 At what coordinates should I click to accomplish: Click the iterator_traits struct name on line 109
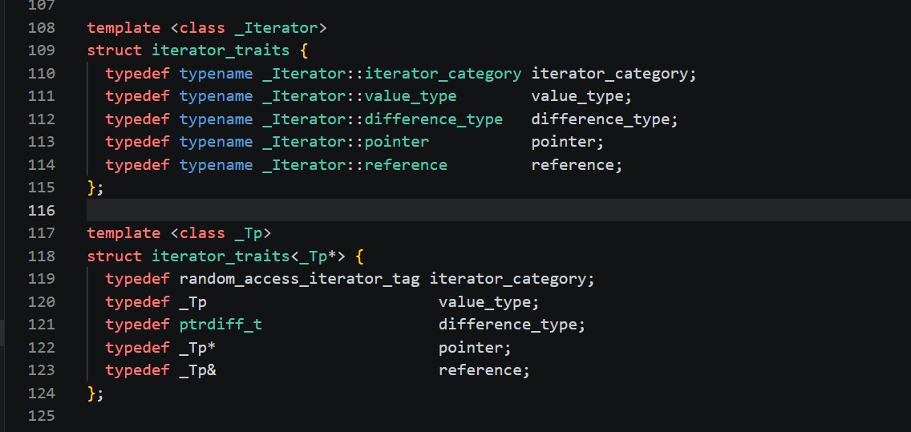click(221, 50)
